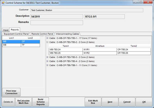Click the empty Remarks field
154x108 pixels.
(x=57, y=23)
